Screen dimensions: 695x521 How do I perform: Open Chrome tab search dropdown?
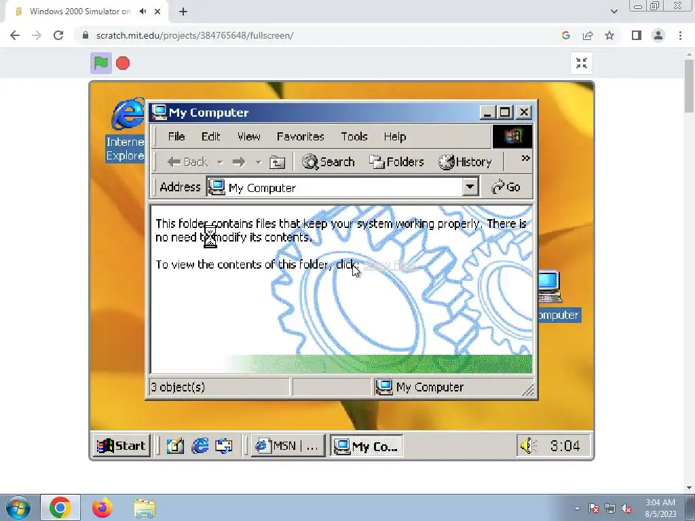coord(614,12)
